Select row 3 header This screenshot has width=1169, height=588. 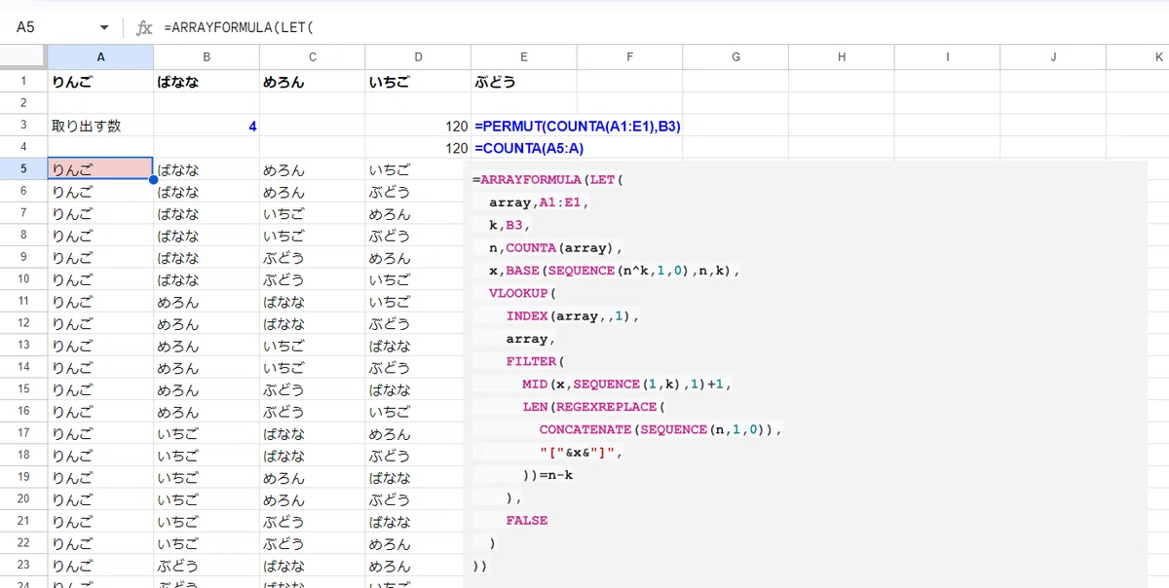click(23, 126)
